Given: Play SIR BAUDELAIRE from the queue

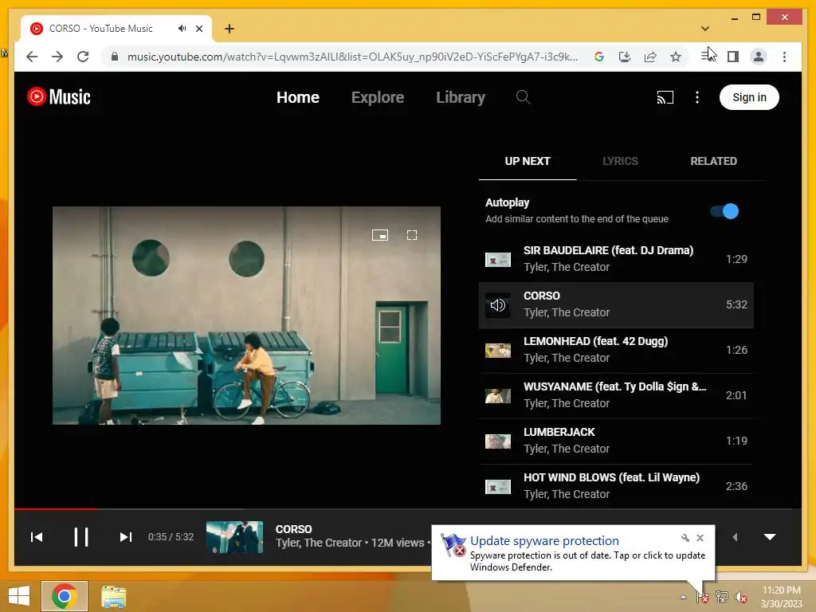Looking at the screenshot, I should coord(616,259).
